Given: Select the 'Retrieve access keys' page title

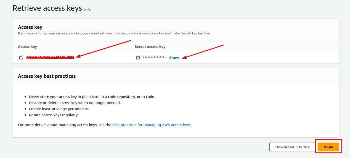Looking at the screenshot, I should tap(47, 8).
